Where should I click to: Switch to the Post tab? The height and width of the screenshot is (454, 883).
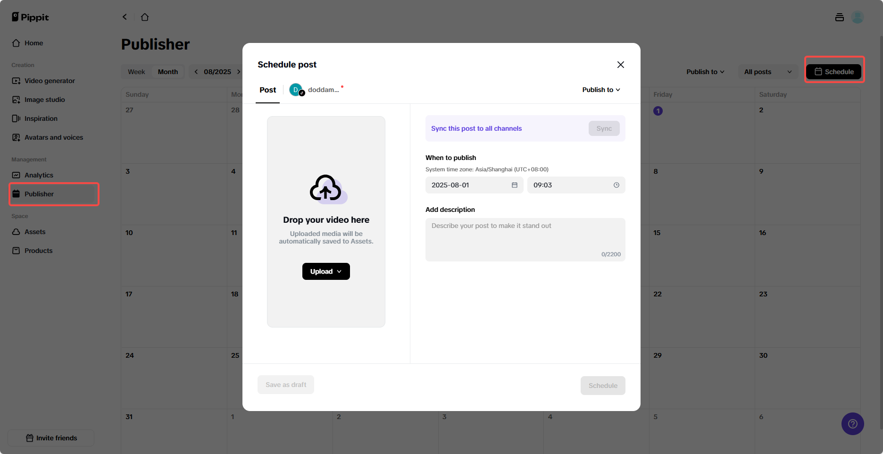tap(268, 90)
